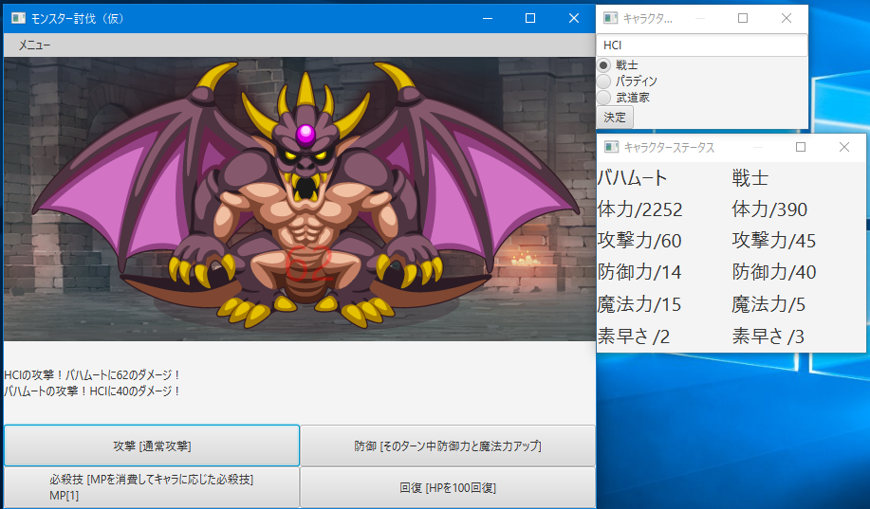The image size is (870, 509).
Task: Click the モンスター討伐 window title icon
Action: (x=18, y=18)
